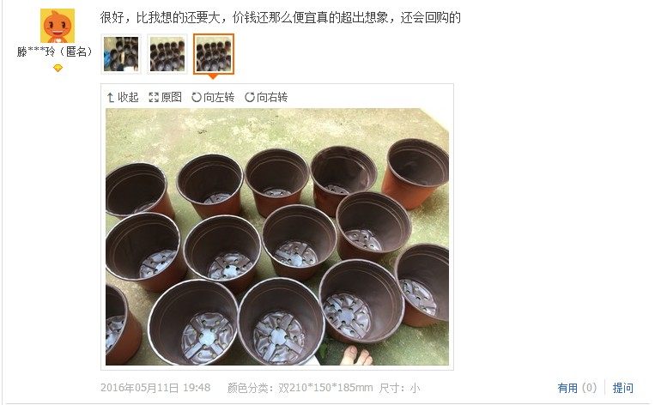This screenshot has width=655, height=405.
Task: Click the orange cartoon reviewer avatar
Action: click(58, 26)
